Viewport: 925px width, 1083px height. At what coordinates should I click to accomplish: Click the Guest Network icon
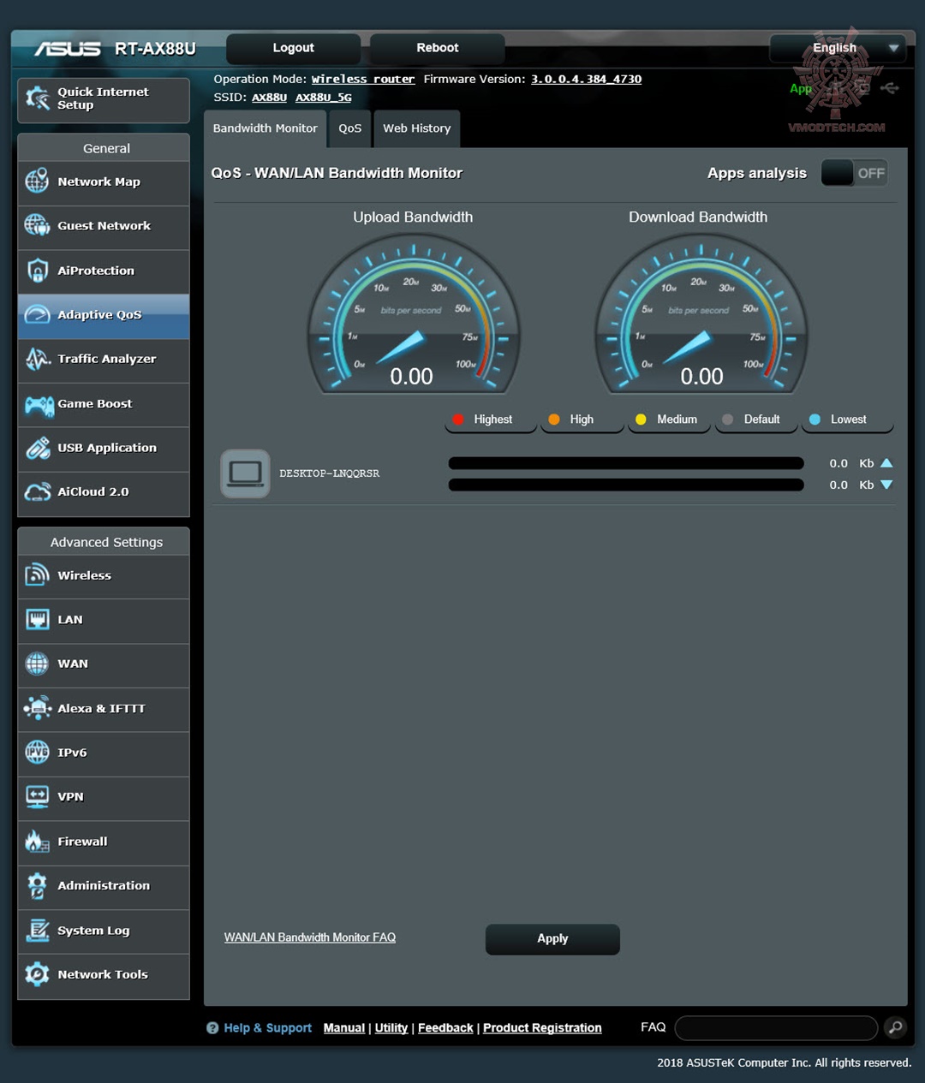click(x=37, y=225)
